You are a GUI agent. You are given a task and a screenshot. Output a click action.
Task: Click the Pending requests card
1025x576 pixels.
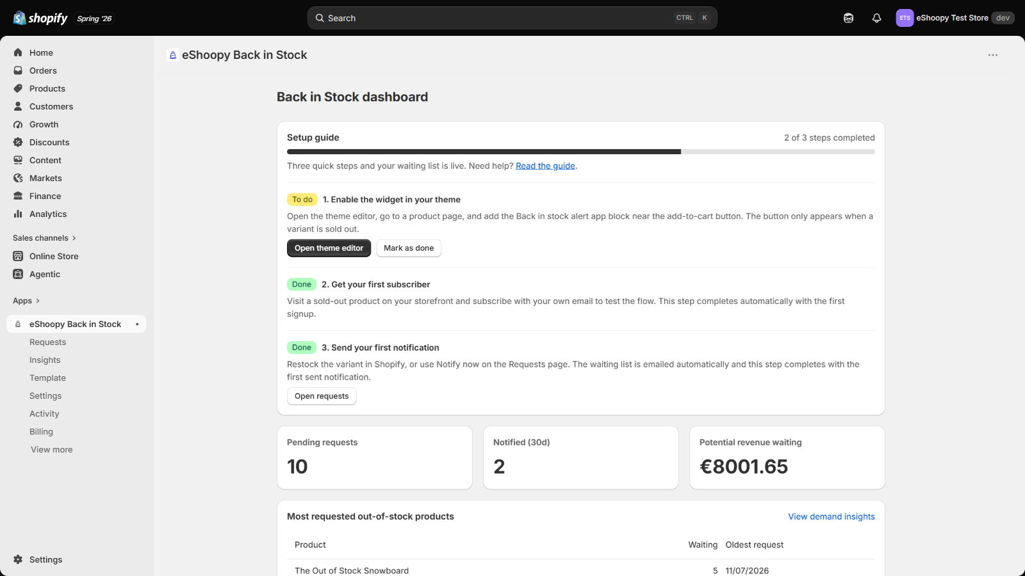click(x=375, y=458)
